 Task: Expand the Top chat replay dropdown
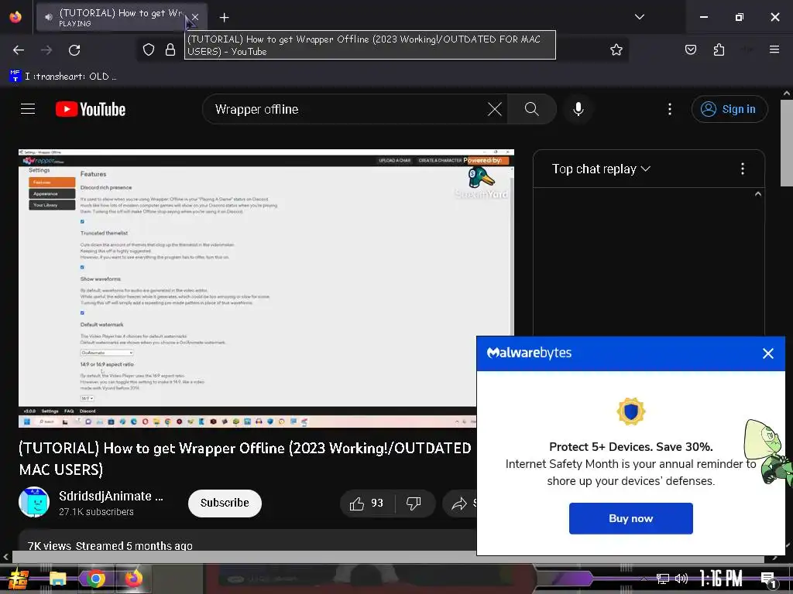(601, 169)
